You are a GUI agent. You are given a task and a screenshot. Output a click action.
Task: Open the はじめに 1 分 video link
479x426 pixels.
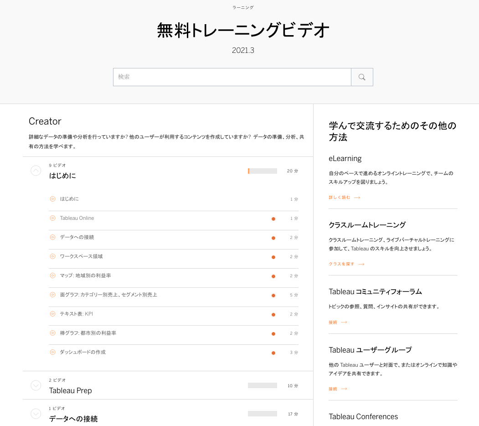[x=69, y=199]
